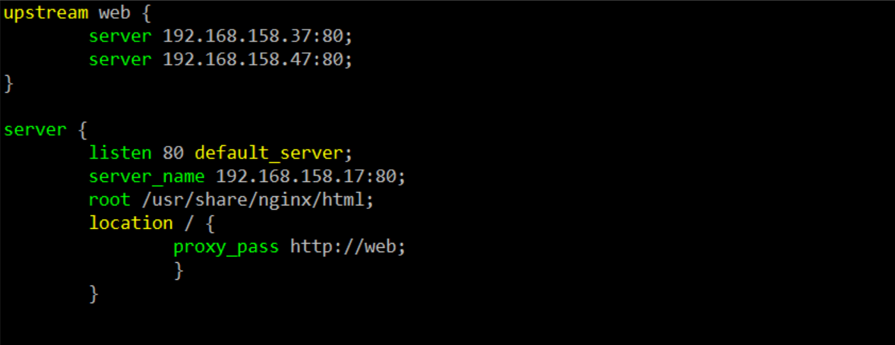Click the port number 80 after listen

point(173,153)
